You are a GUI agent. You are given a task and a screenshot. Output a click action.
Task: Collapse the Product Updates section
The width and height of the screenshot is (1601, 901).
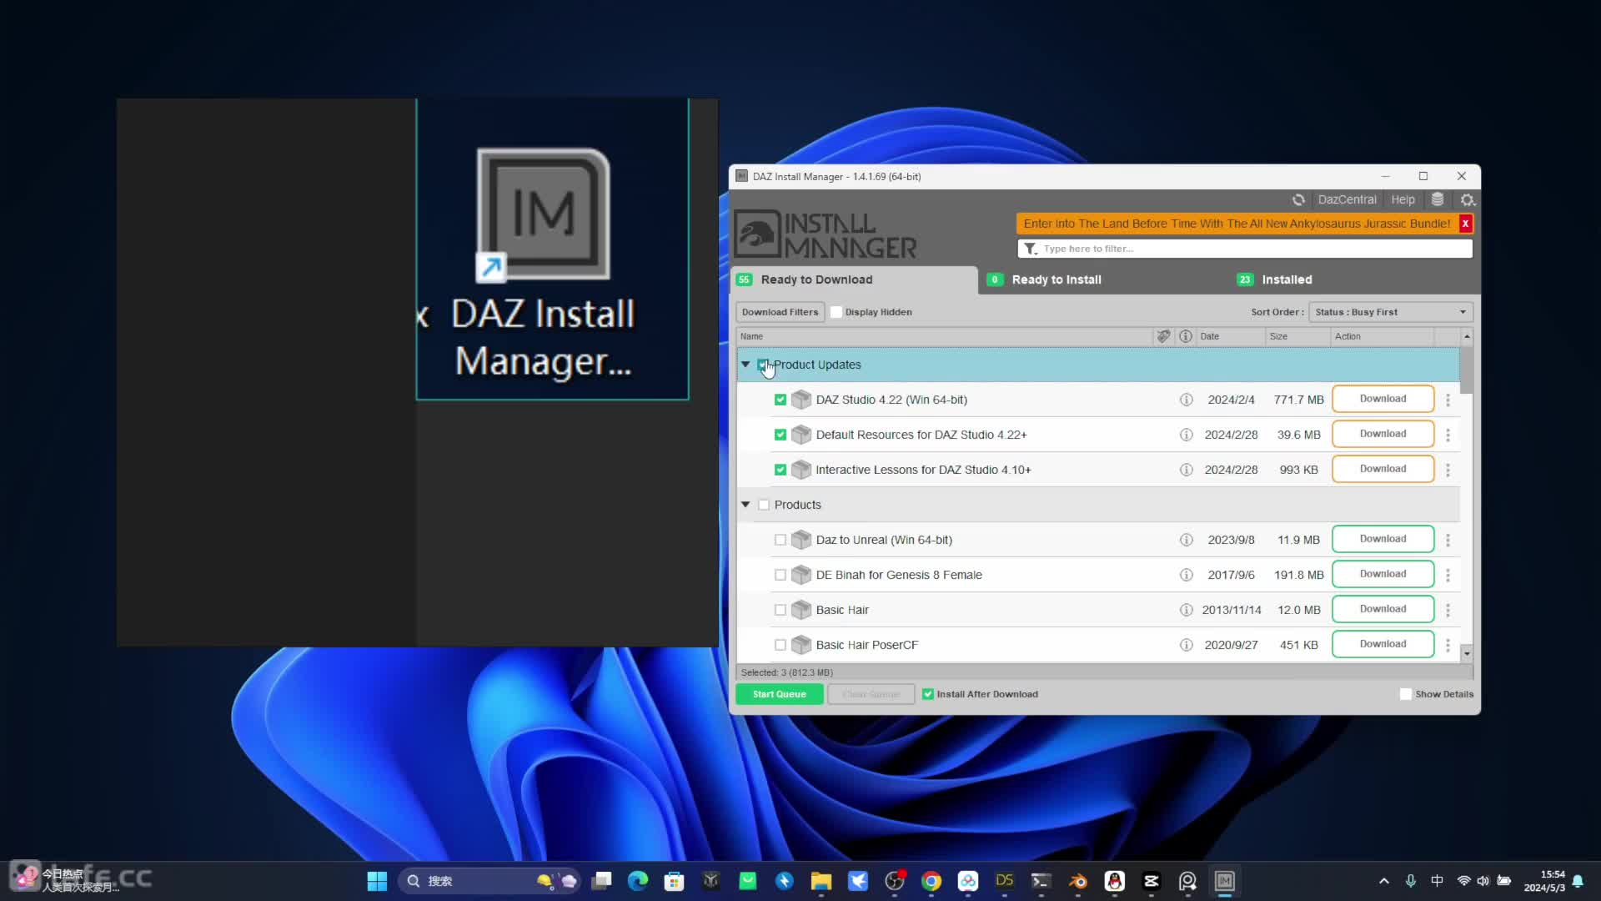pos(746,364)
